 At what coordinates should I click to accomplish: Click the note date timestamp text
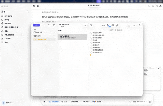(115, 30)
